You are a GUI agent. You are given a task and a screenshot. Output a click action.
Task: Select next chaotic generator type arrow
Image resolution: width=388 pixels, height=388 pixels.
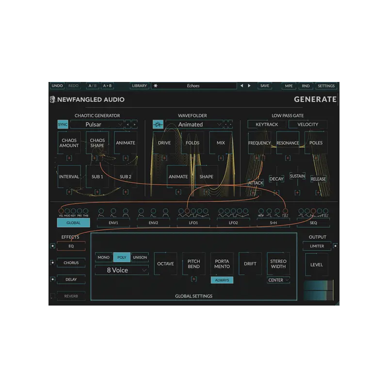click(x=134, y=125)
